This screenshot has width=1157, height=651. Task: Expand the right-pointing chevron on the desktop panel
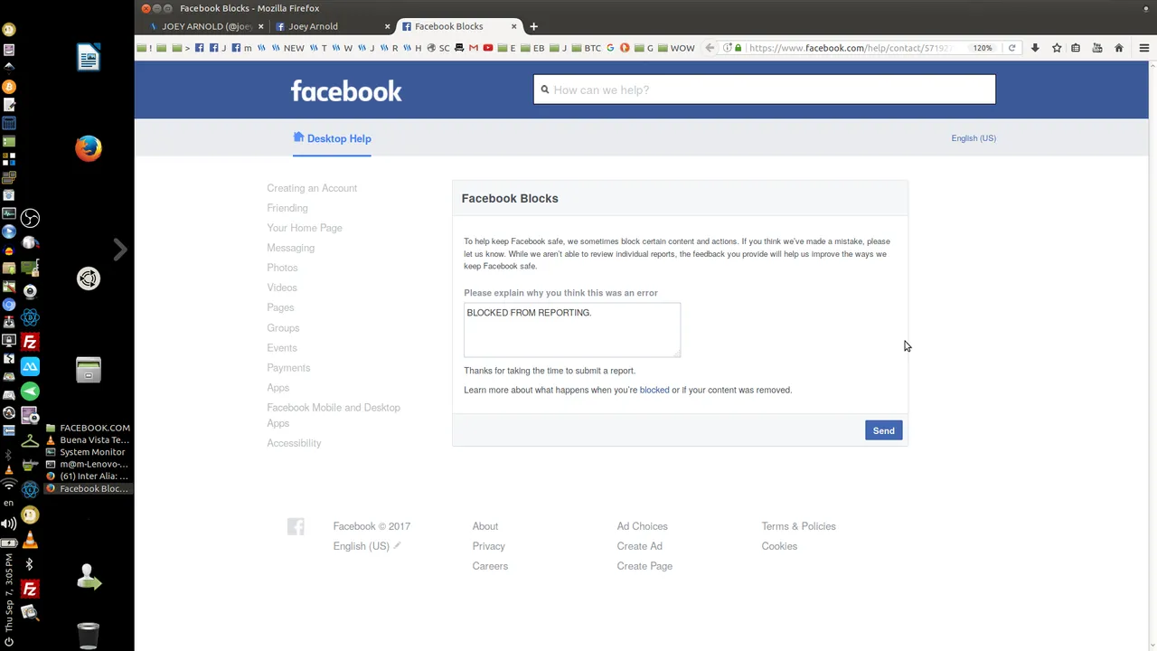pos(120,249)
